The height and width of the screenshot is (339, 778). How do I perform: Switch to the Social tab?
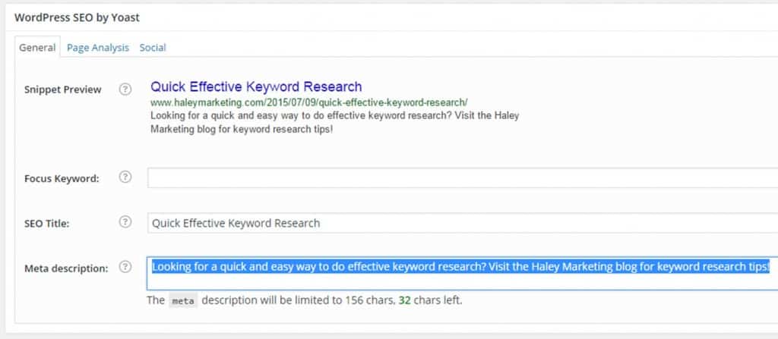152,48
